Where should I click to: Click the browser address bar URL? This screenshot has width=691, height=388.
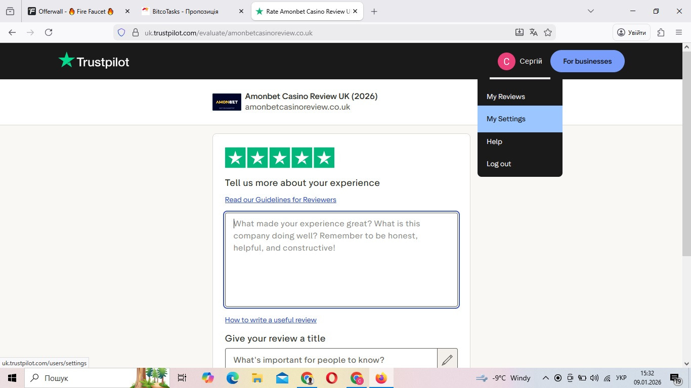[229, 33]
